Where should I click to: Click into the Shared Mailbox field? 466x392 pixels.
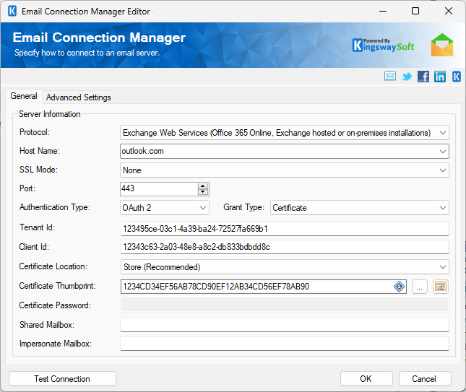click(284, 325)
